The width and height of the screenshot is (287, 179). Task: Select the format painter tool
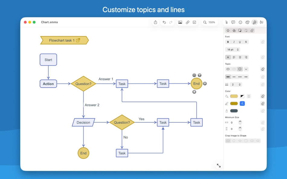[x=254, y=22]
